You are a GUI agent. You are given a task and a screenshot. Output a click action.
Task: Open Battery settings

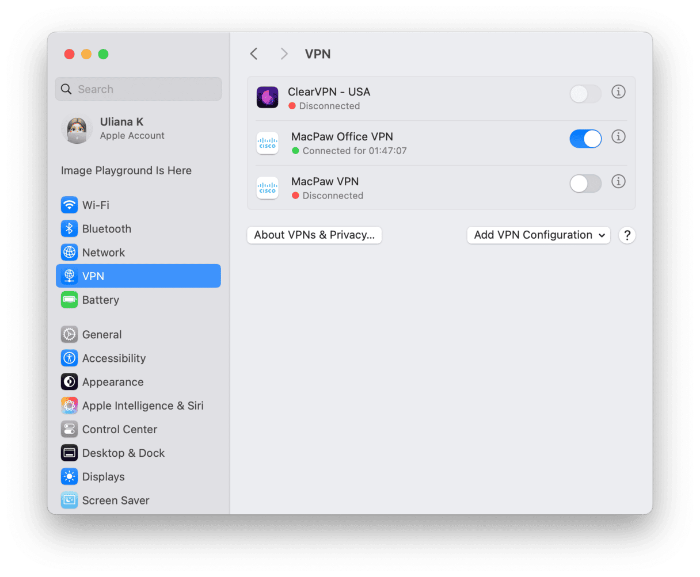point(138,300)
